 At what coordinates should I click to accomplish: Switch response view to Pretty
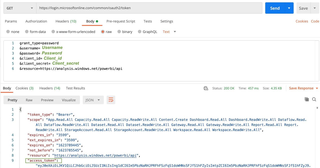coord(12,100)
